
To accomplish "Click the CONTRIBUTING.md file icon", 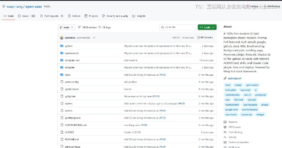I will point(62,125).
